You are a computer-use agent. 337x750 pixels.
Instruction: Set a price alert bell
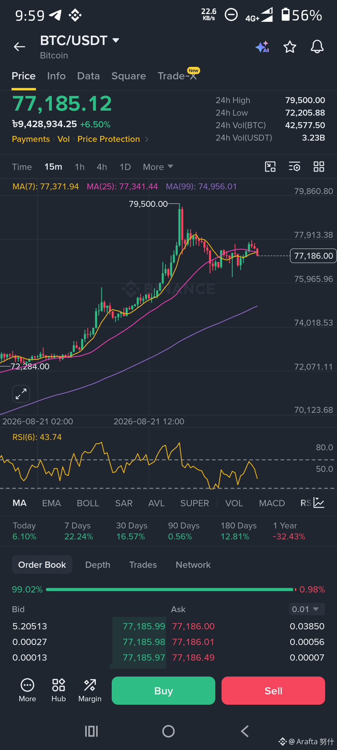[317, 47]
